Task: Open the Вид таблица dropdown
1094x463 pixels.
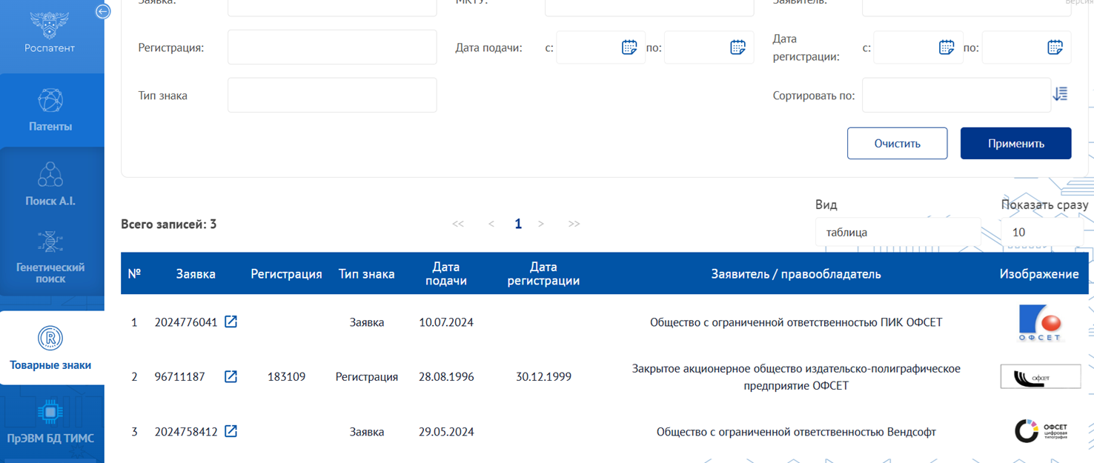Action: tap(898, 232)
